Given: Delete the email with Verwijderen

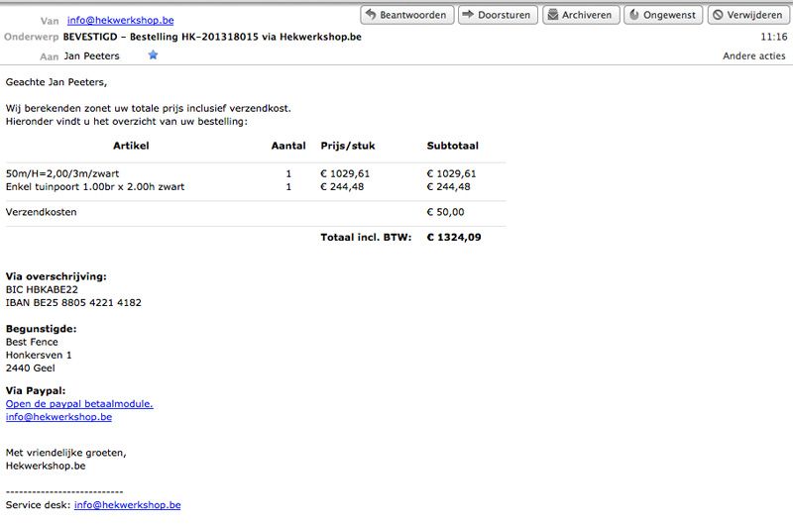Looking at the screenshot, I should pos(748,15).
